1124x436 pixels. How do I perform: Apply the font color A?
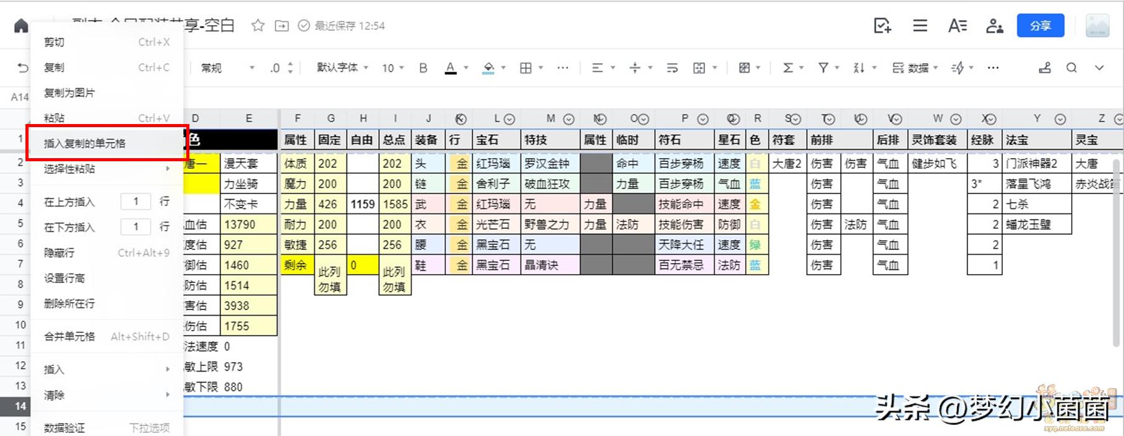point(451,68)
